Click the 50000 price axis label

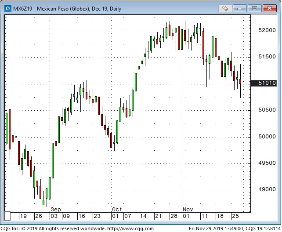tap(267, 137)
